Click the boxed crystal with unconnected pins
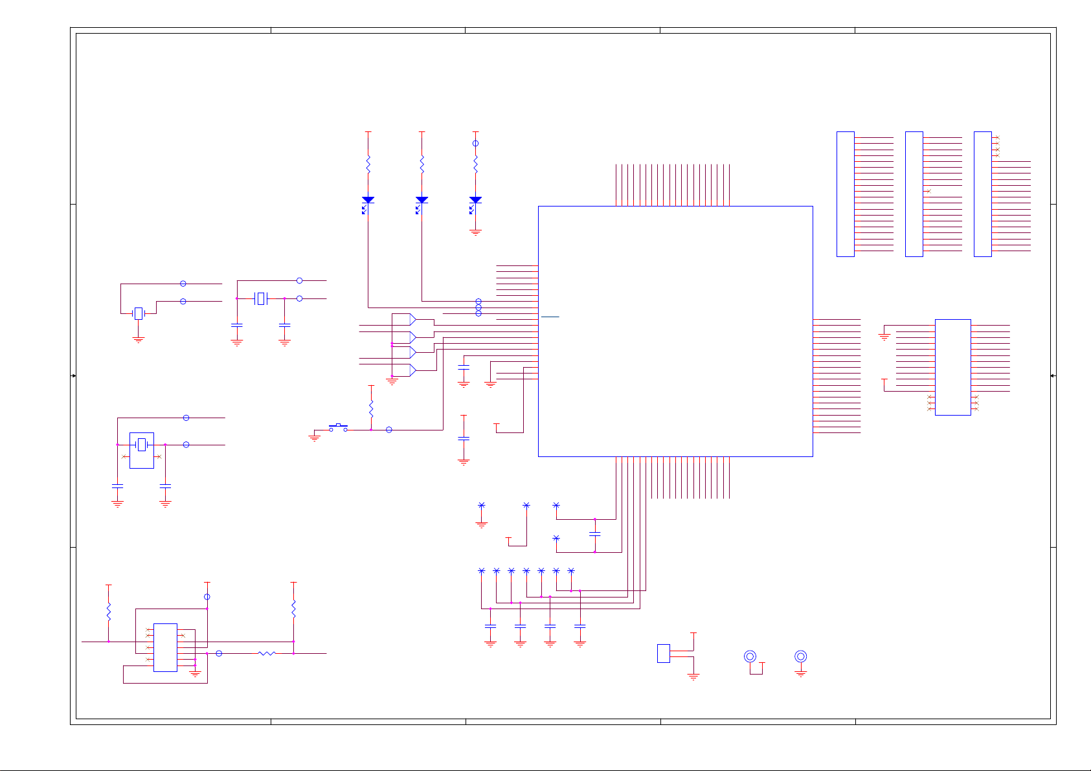Screen dimensions: 1091x771 pyautogui.click(x=142, y=450)
